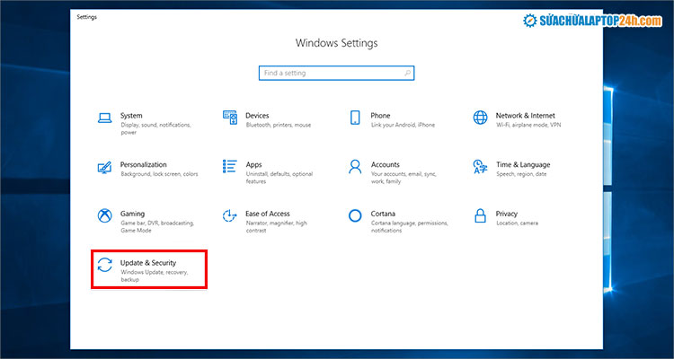Open the Update & Security refresh icon
This screenshot has height=359, width=674.
coord(105,265)
